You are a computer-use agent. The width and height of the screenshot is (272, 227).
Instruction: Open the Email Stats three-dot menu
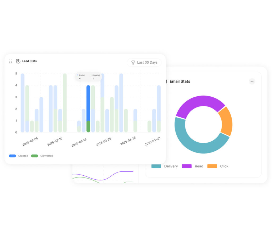click(252, 81)
